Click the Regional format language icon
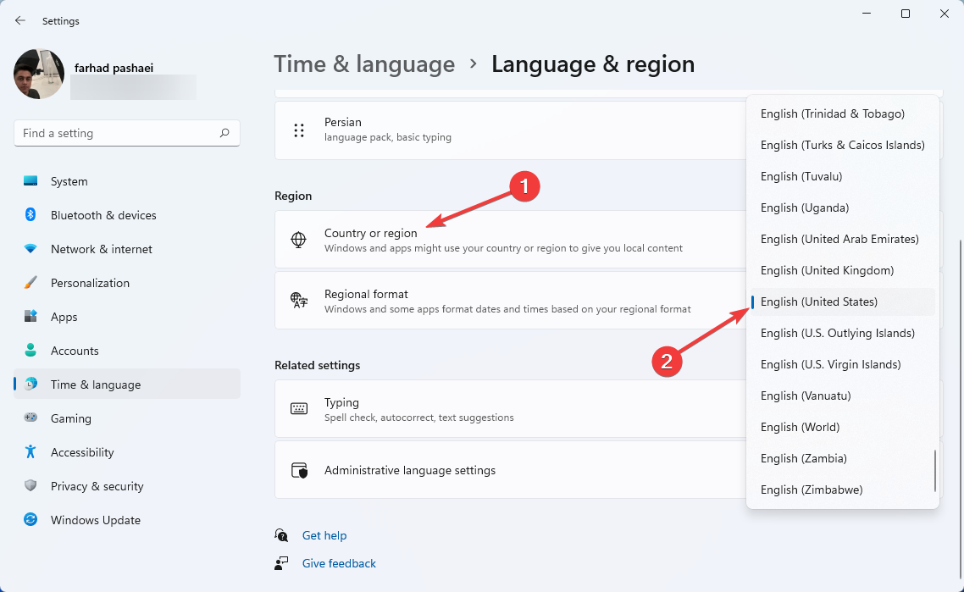Image resolution: width=964 pixels, height=592 pixels. pyautogui.click(x=299, y=301)
